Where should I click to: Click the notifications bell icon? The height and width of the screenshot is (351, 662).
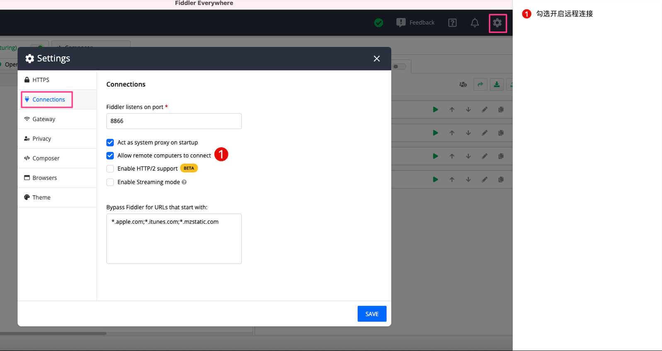coord(475,23)
